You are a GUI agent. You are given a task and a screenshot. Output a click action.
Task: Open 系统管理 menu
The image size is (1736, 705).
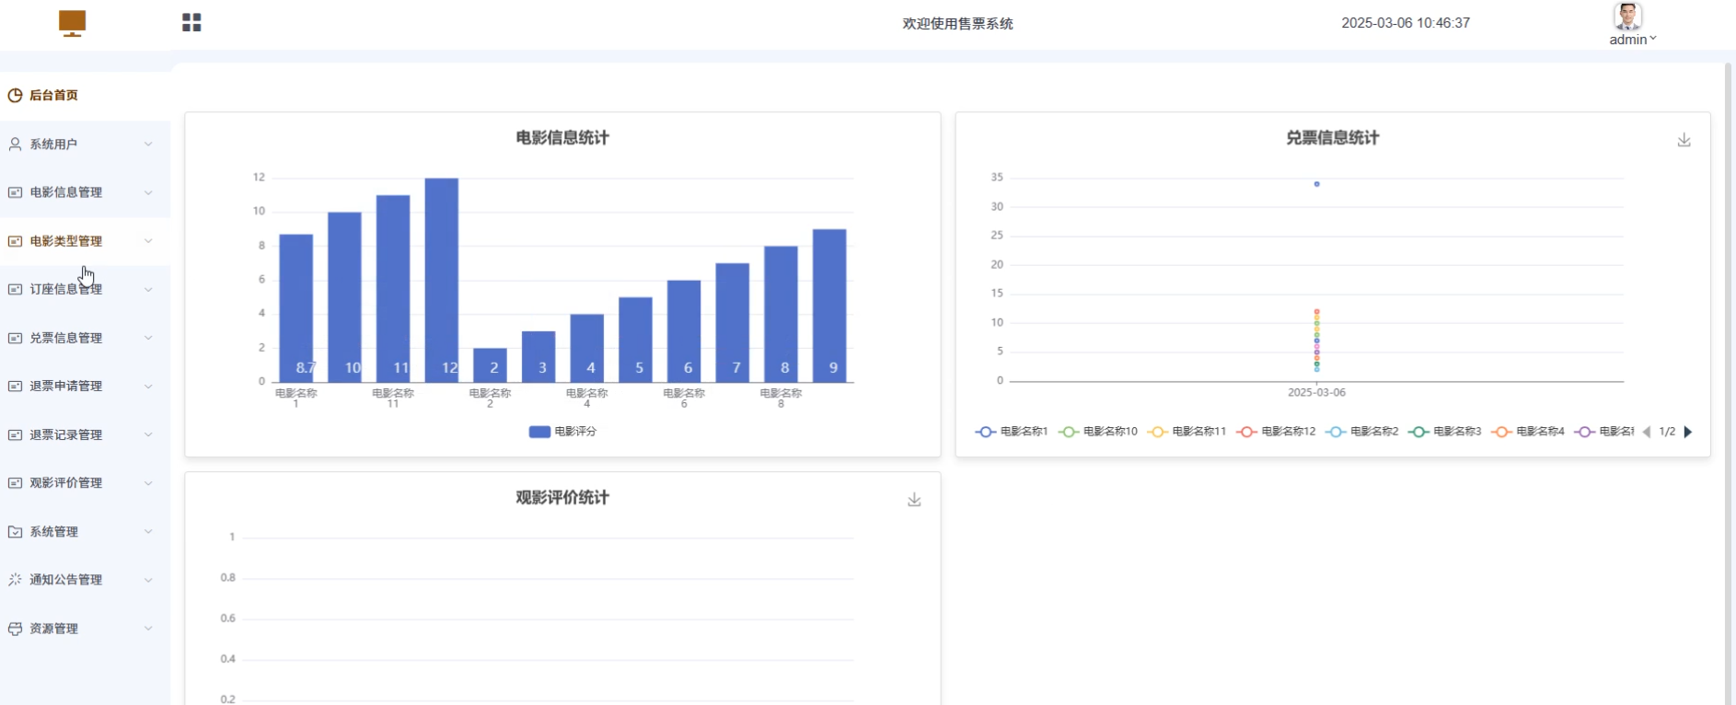pos(85,531)
